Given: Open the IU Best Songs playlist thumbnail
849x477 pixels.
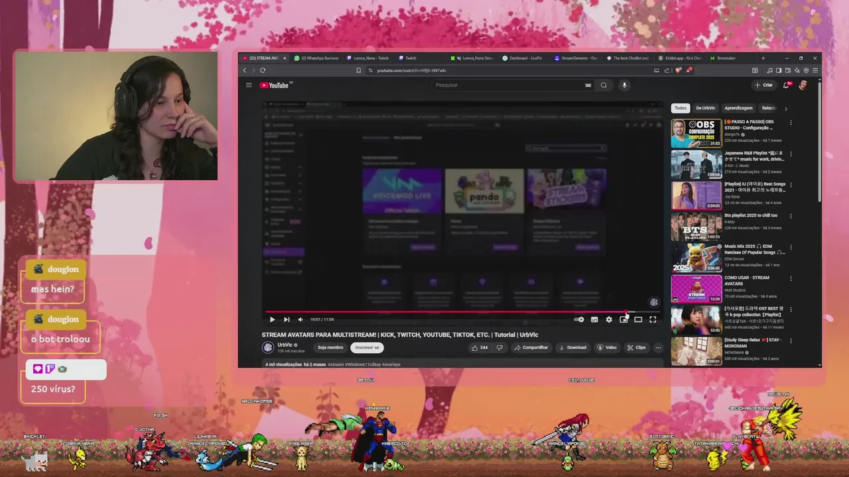Looking at the screenshot, I should (x=696, y=195).
